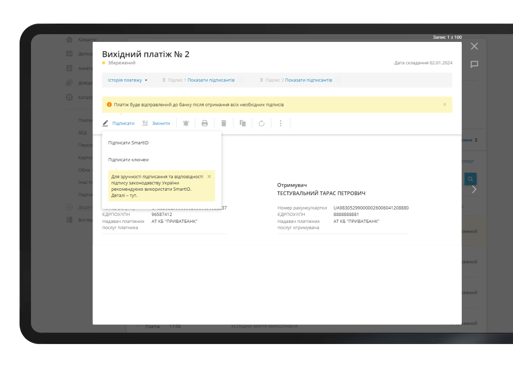The height and width of the screenshot is (366, 513).
Task: Open the three-dot more actions icon
Action: tap(281, 123)
